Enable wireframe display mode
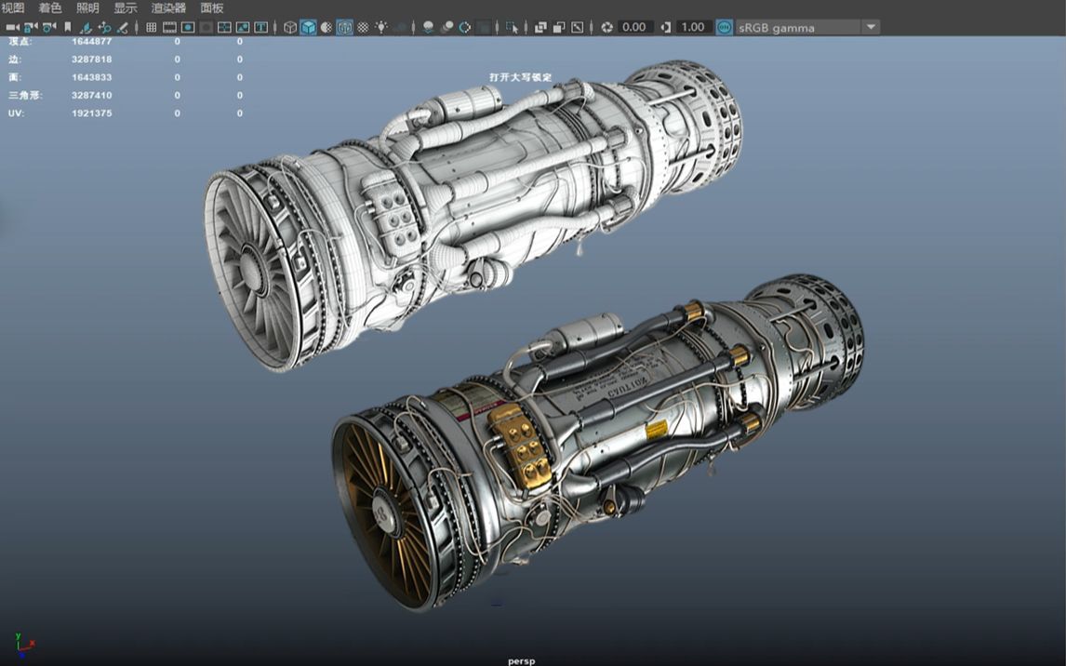Viewport: 1066px width, 666px height. (290, 27)
